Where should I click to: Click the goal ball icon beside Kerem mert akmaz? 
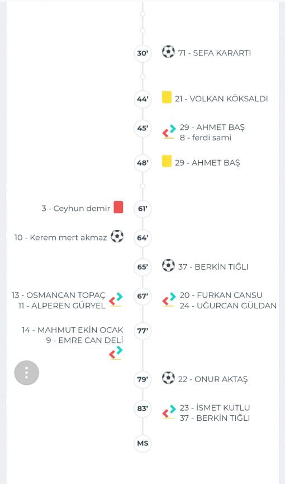(117, 236)
